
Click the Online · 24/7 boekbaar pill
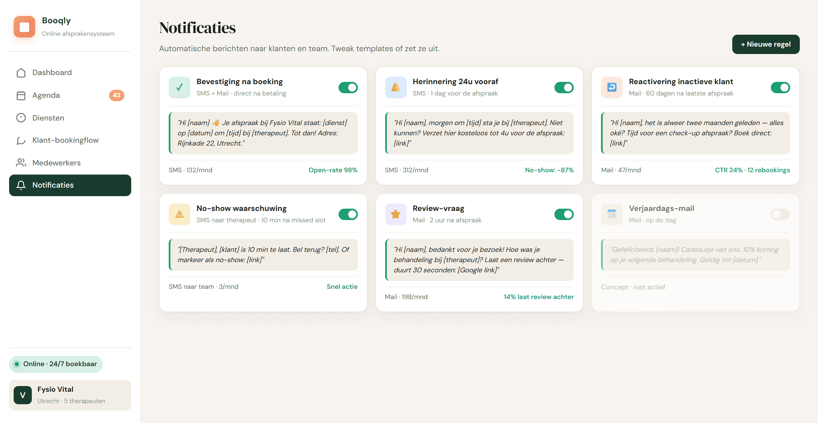coord(56,364)
